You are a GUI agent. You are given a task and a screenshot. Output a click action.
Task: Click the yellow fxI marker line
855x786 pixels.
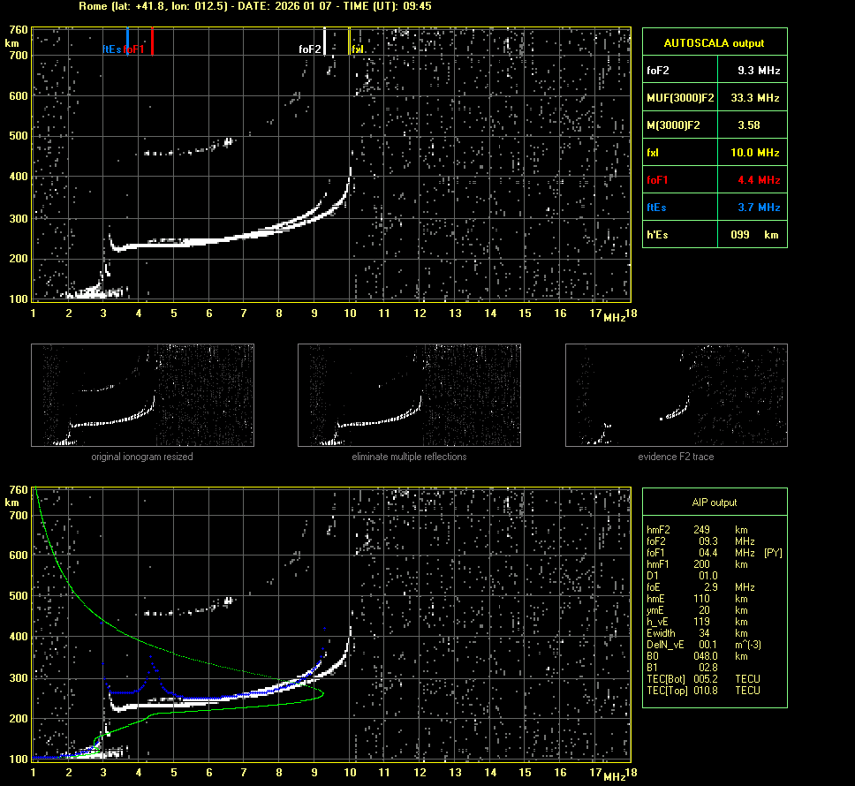350,41
